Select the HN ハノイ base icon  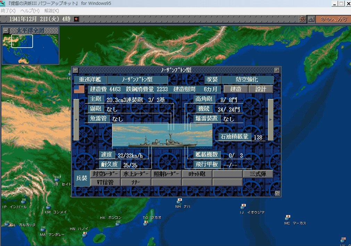click(85, 234)
